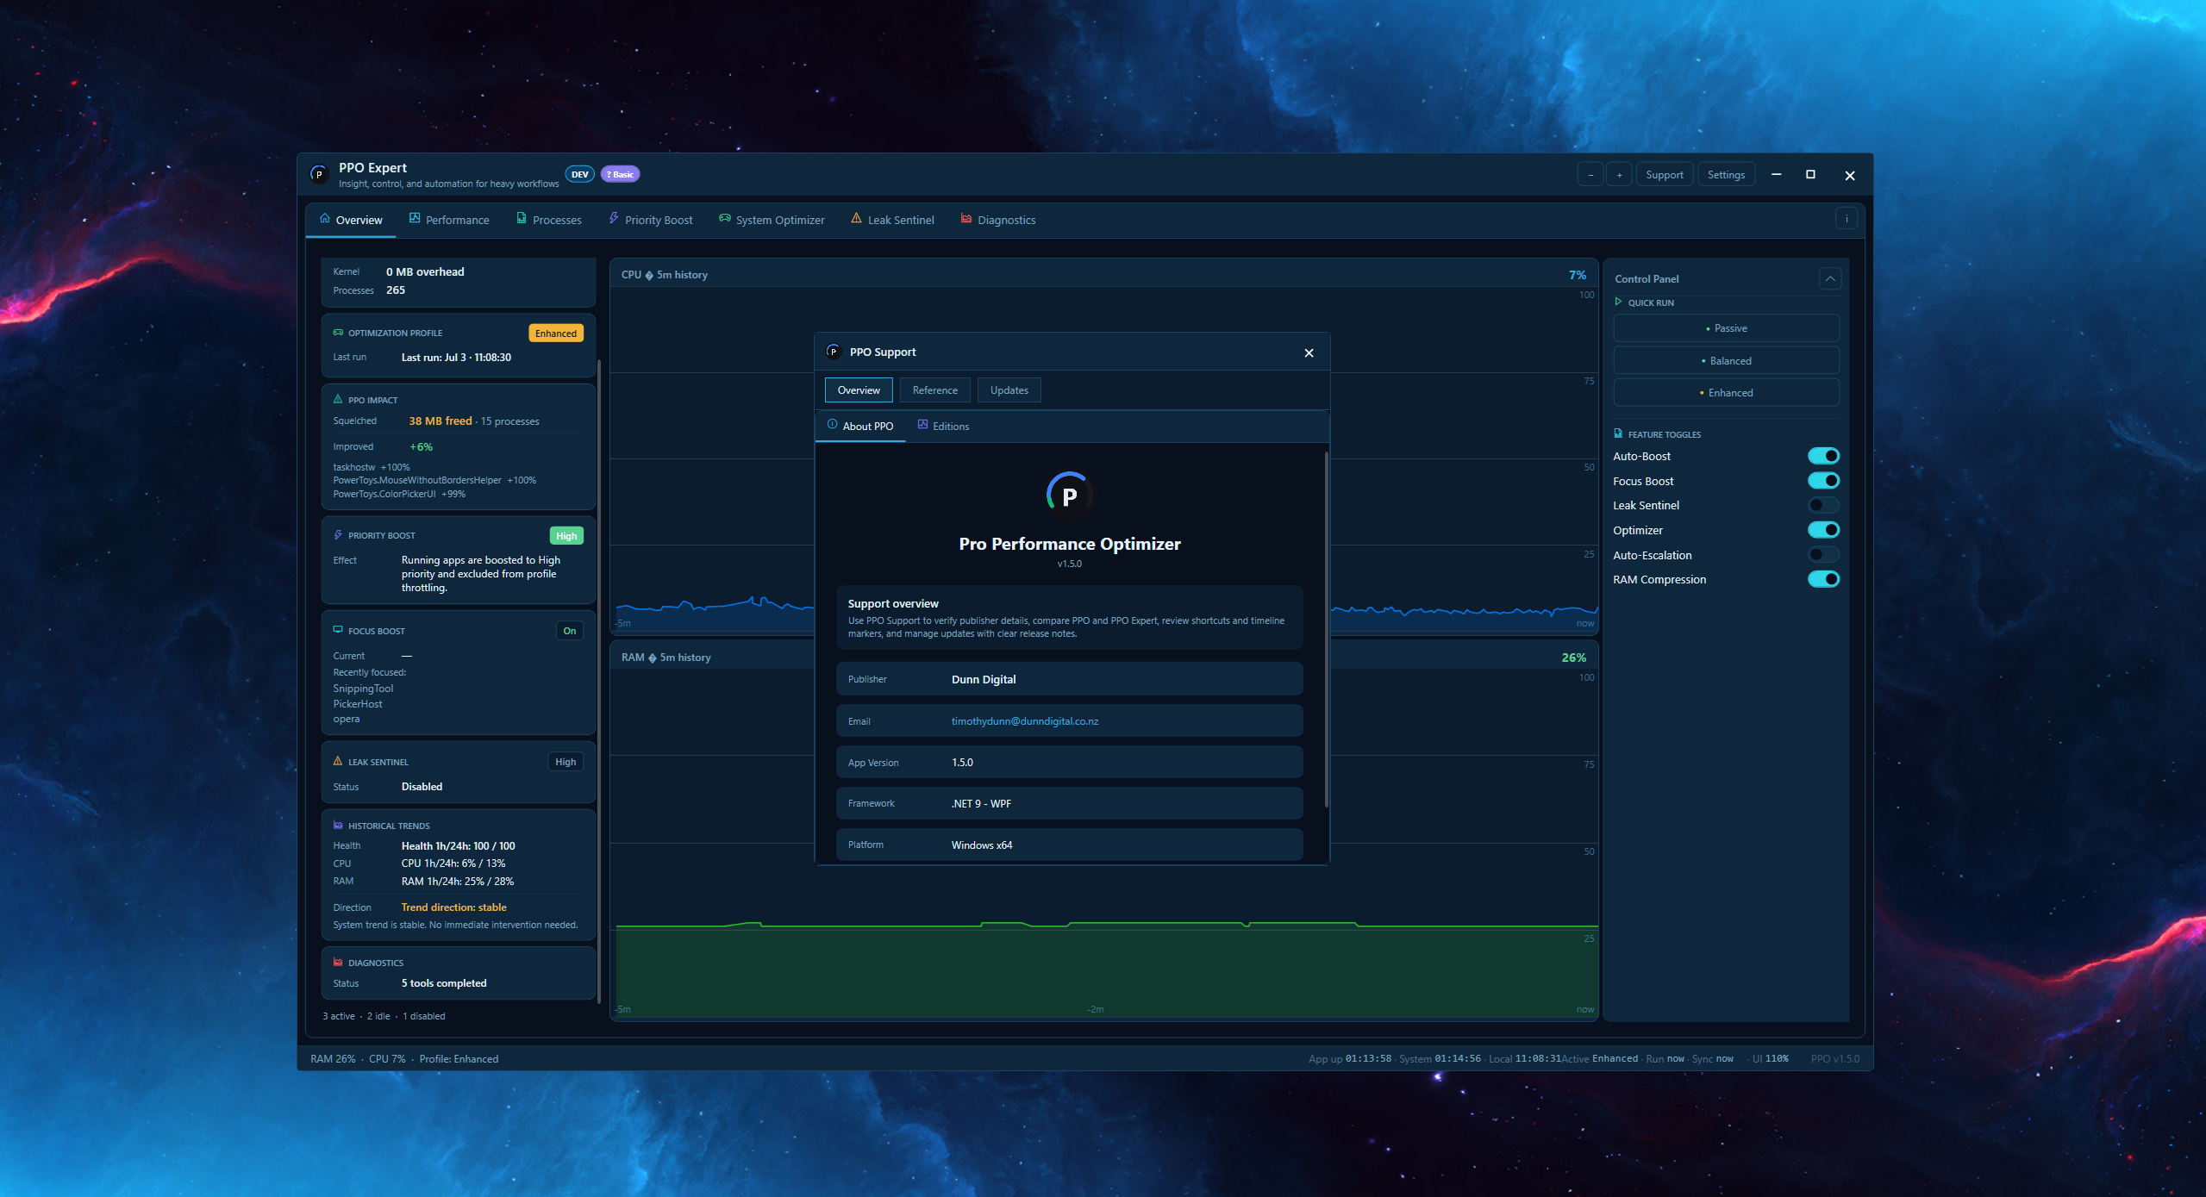This screenshot has width=2206, height=1197.
Task: Click the Priority Boost card lightning icon
Action: 338,535
